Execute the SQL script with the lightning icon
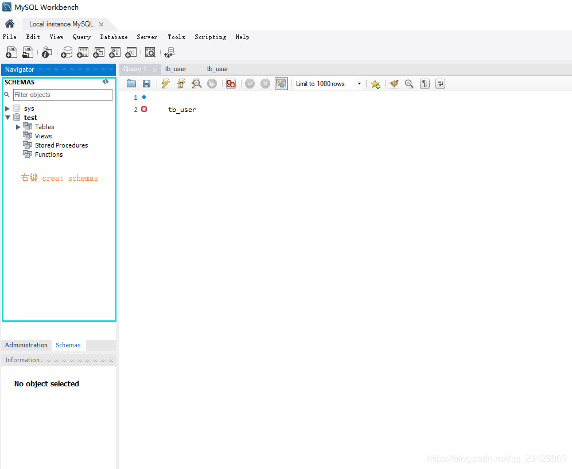The width and height of the screenshot is (572, 469). coord(165,83)
